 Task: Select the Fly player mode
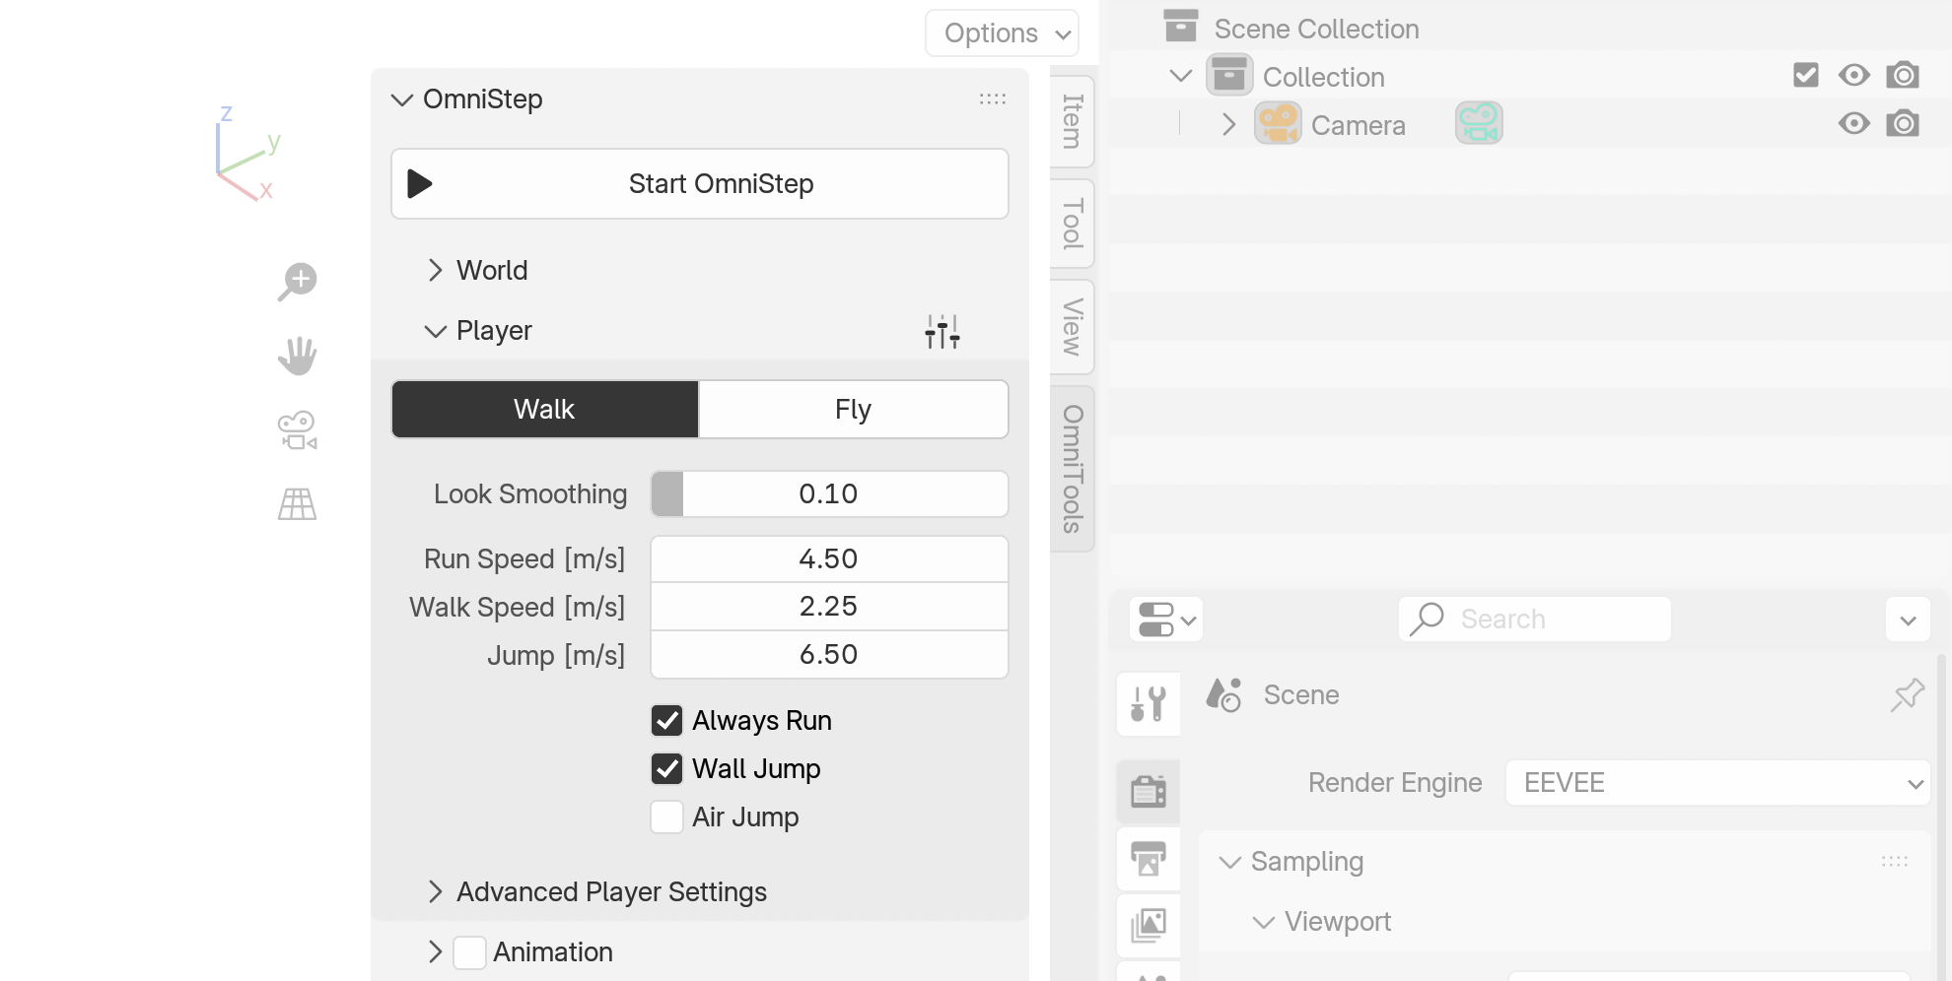[853, 410]
